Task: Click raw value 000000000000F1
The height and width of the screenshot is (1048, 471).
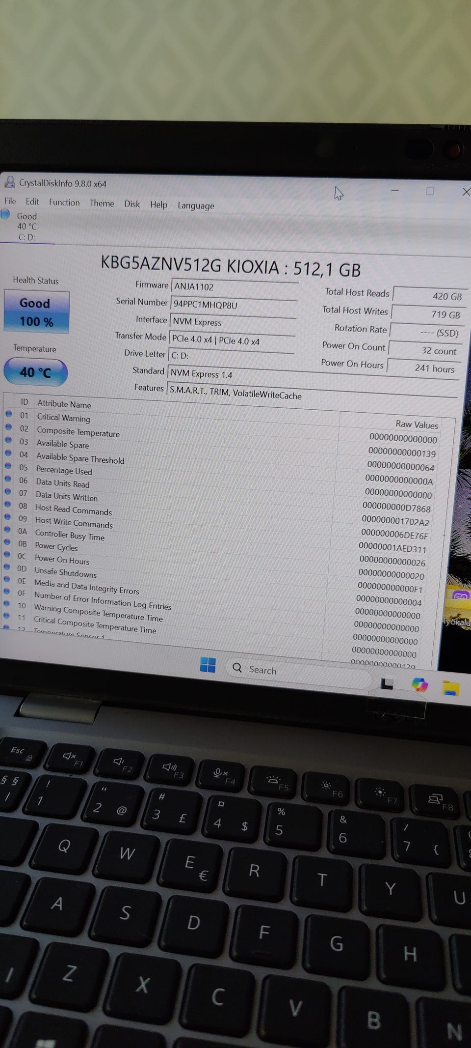Action: (x=390, y=588)
